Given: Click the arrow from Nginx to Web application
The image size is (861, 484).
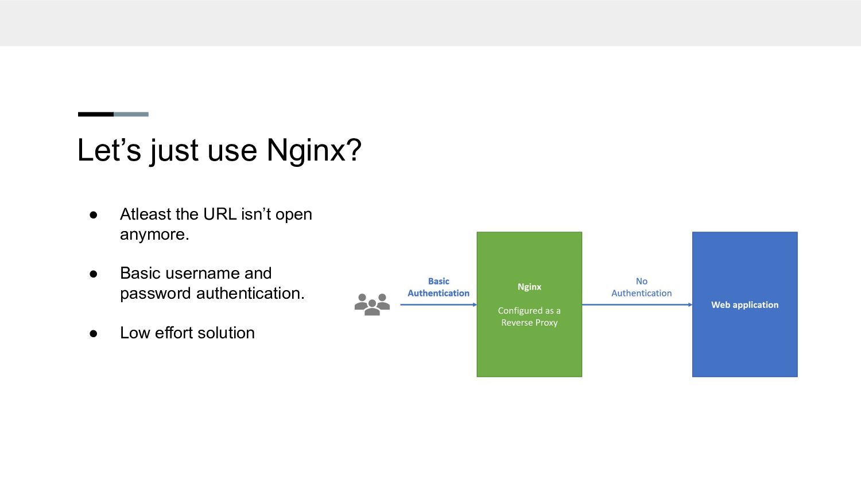Looking at the screenshot, I should (x=637, y=305).
